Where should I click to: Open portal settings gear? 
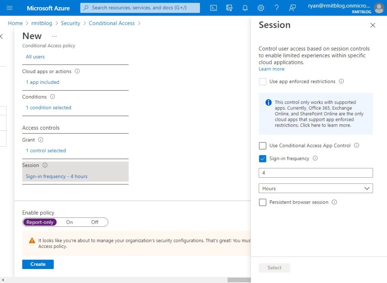point(261,8)
